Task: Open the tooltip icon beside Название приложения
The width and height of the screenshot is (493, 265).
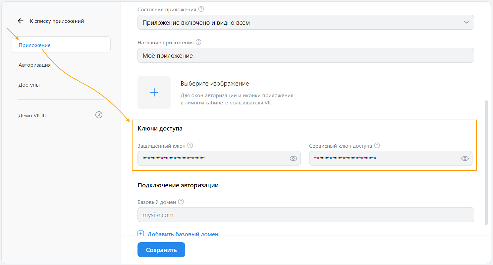Action: (198, 42)
